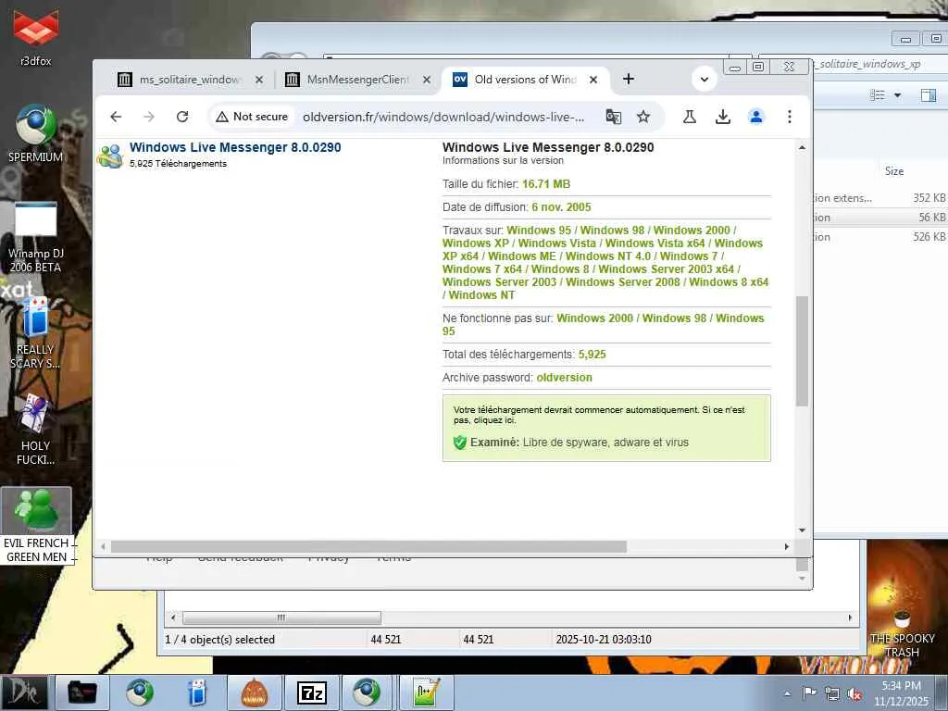Go back to the previous browser page

tap(116, 117)
